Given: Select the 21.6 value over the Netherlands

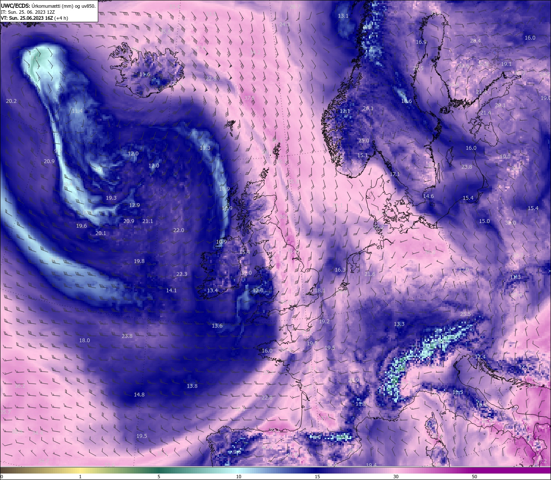Looking at the screenshot, I should pyautogui.click(x=370, y=274).
